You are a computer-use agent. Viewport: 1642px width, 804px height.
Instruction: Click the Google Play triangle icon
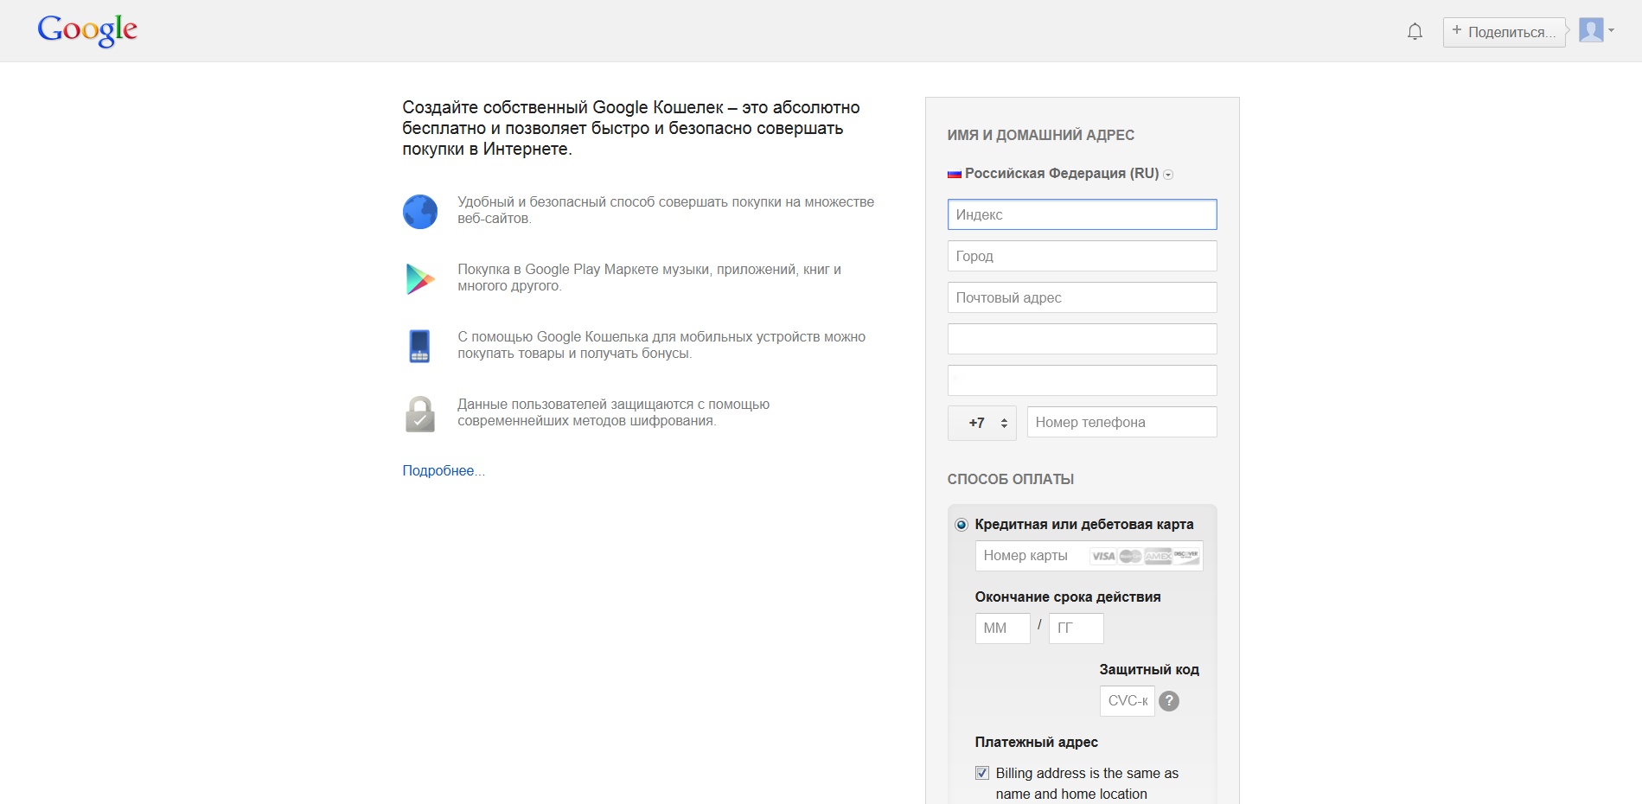420,278
